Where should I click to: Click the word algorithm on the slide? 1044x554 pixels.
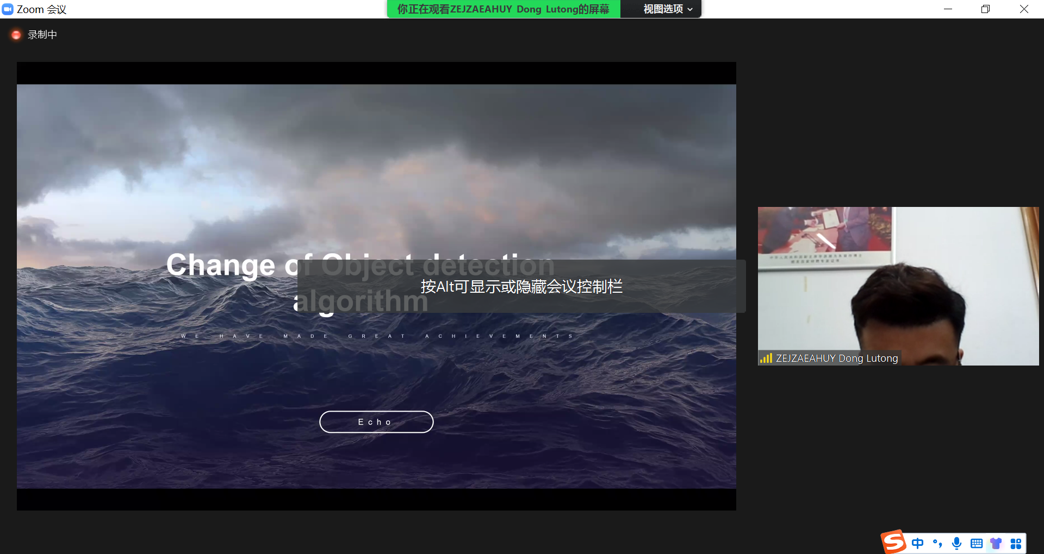coord(361,301)
